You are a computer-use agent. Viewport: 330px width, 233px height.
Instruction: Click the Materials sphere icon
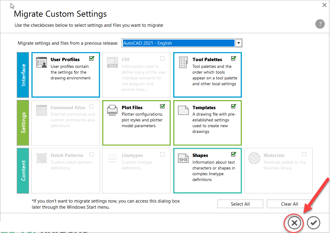(x=254, y=158)
